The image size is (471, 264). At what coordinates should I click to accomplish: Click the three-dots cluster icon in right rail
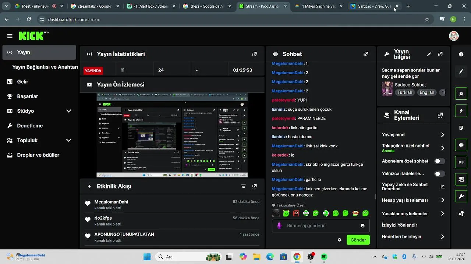click(461, 214)
